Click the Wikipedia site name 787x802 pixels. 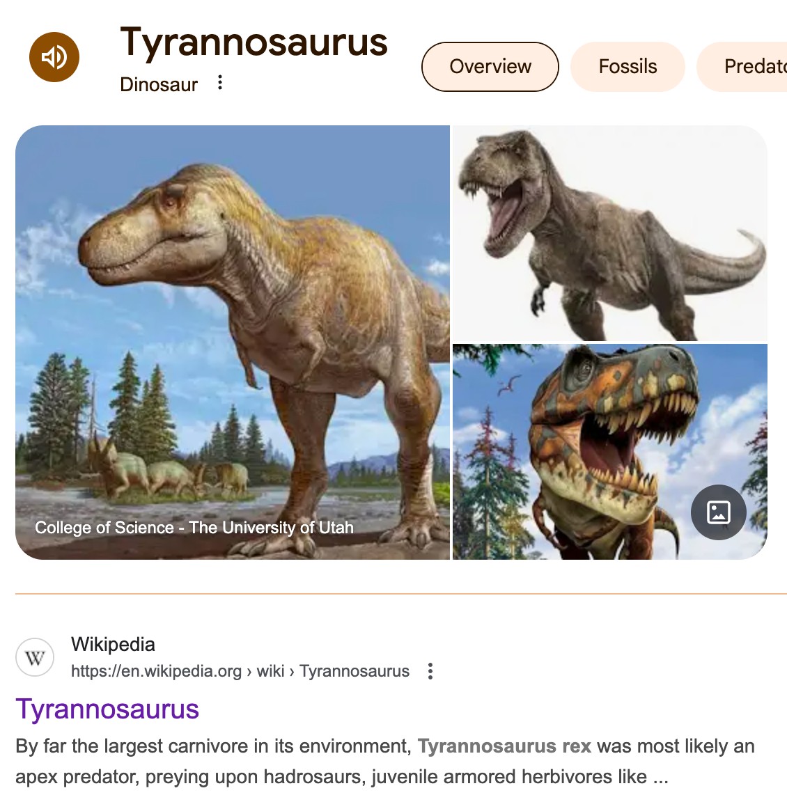tap(113, 645)
